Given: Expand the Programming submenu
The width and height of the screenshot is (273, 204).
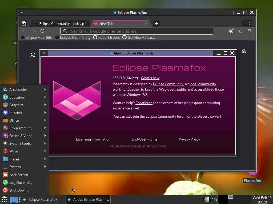Looking at the screenshot, I should tap(24, 128).
